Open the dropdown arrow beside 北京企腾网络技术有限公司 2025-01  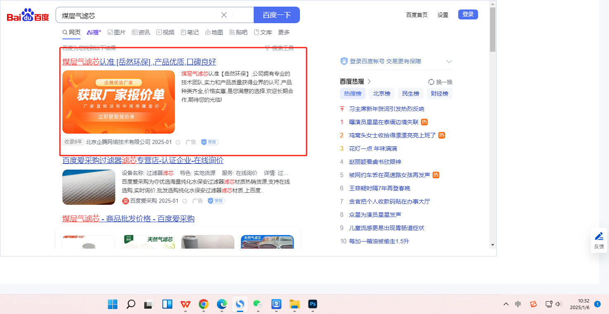[178, 142]
